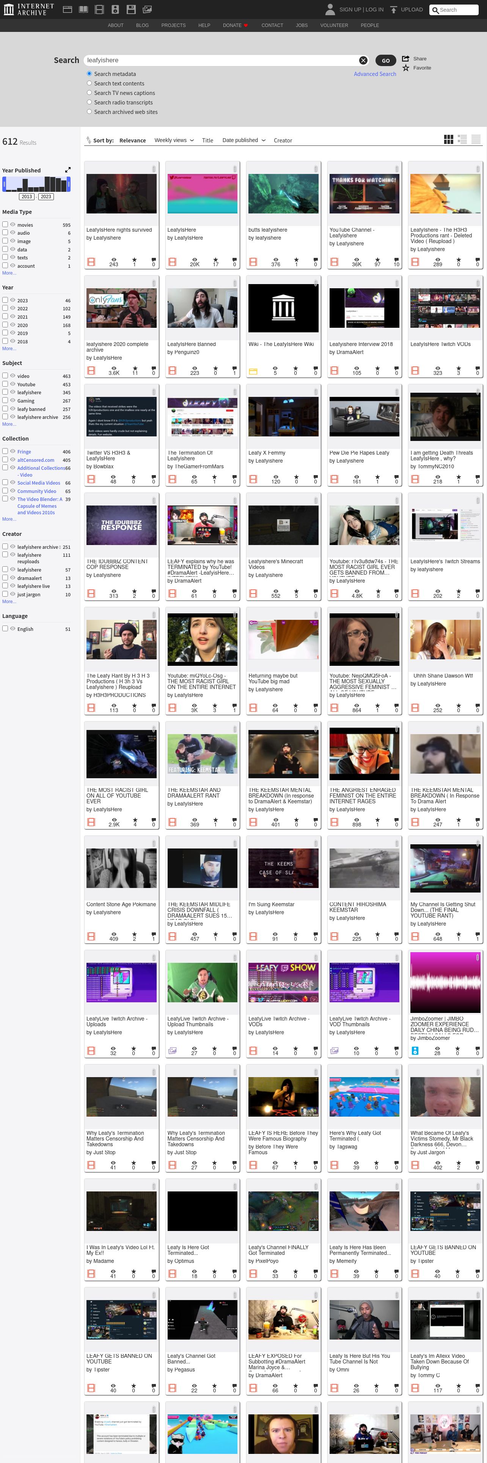Open the 'Date published' sort dropdown
This screenshot has width=487, height=1463.
pos(244,140)
